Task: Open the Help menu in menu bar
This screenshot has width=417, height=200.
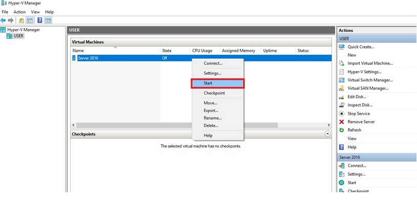Action: (x=50, y=12)
